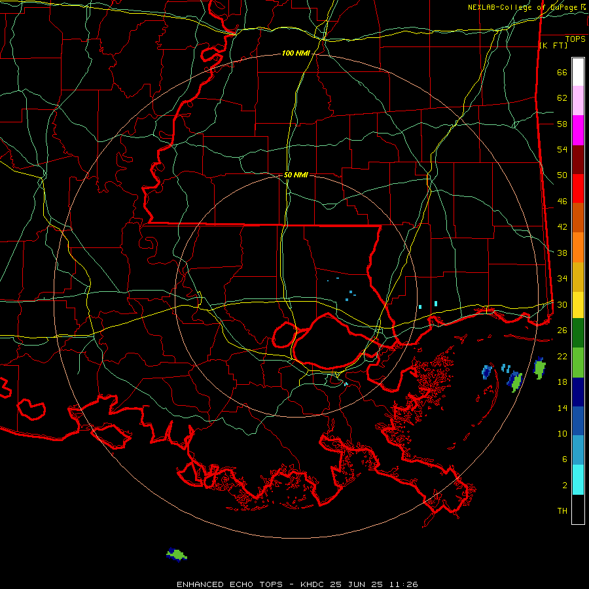Click the 100 NMI range ring label
589x589 pixels.
[296, 54]
